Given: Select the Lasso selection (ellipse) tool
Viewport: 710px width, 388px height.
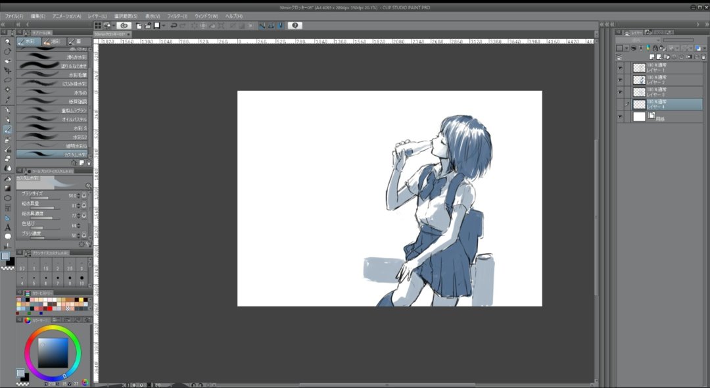Looking at the screenshot, I should tap(7, 80).
